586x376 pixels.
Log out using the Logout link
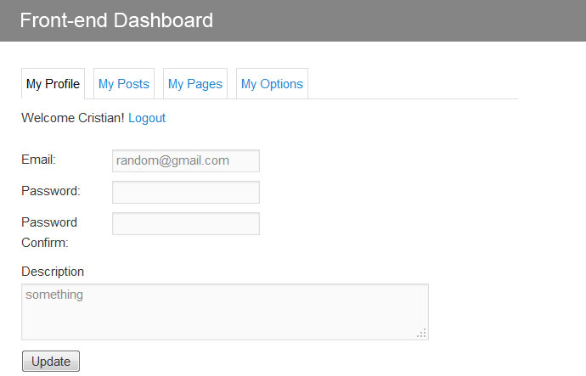pyautogui.click(x=147, y=118)
